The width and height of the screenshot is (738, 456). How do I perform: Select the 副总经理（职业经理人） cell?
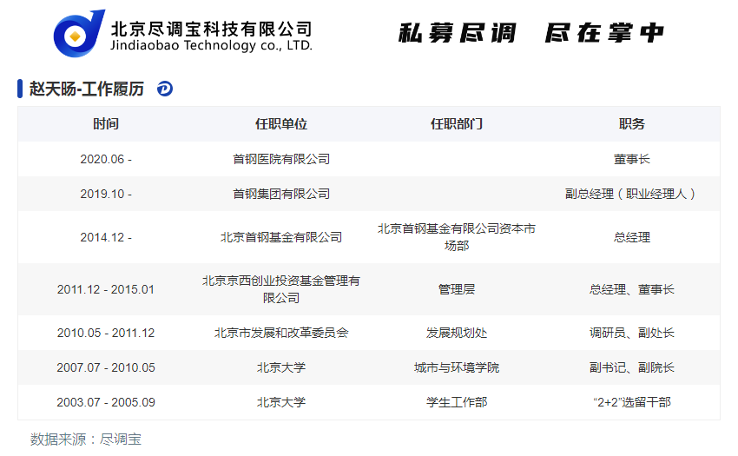[x=631, y=194]
